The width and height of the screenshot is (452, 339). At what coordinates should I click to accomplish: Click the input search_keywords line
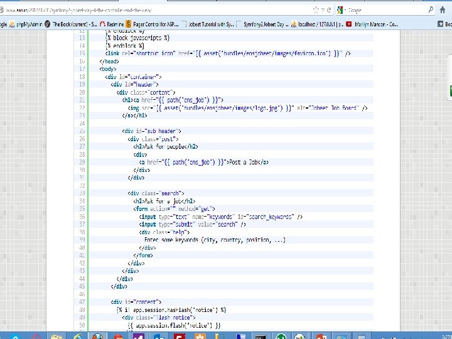click(x=221, y=217)
